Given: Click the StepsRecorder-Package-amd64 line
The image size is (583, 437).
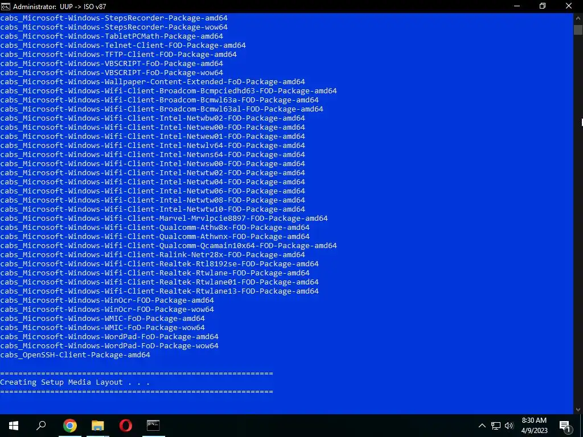Looking at the screenshot, I should tap(114, 18).
